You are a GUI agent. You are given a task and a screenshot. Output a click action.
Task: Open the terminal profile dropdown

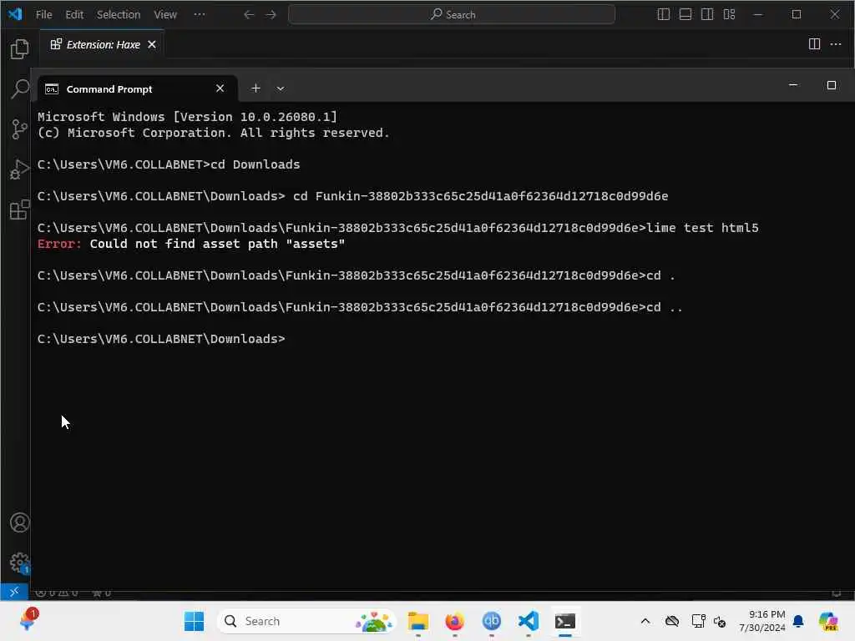281,88
